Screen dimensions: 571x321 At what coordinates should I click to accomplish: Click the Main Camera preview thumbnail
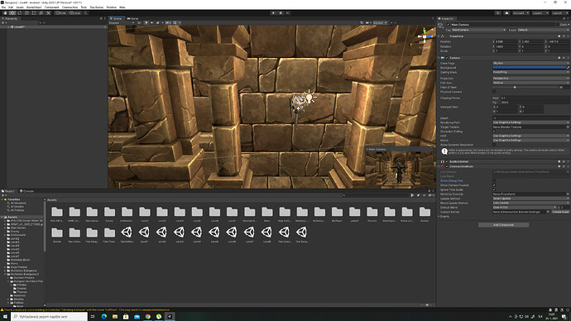(x=400, y=170)
